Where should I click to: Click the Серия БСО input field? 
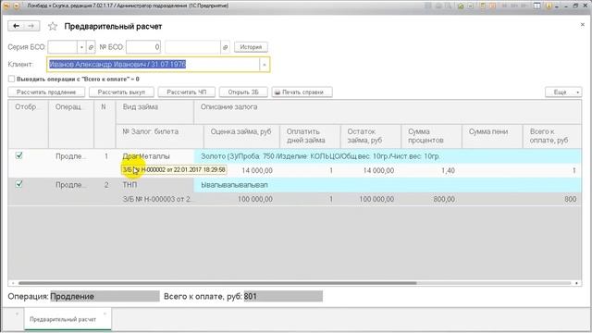click(x=63, y=47)
